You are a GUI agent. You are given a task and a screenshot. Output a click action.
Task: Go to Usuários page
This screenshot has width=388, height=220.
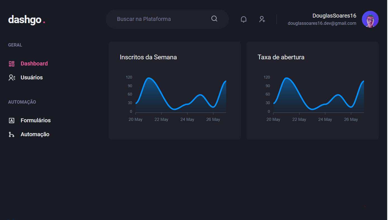(32, 77)
